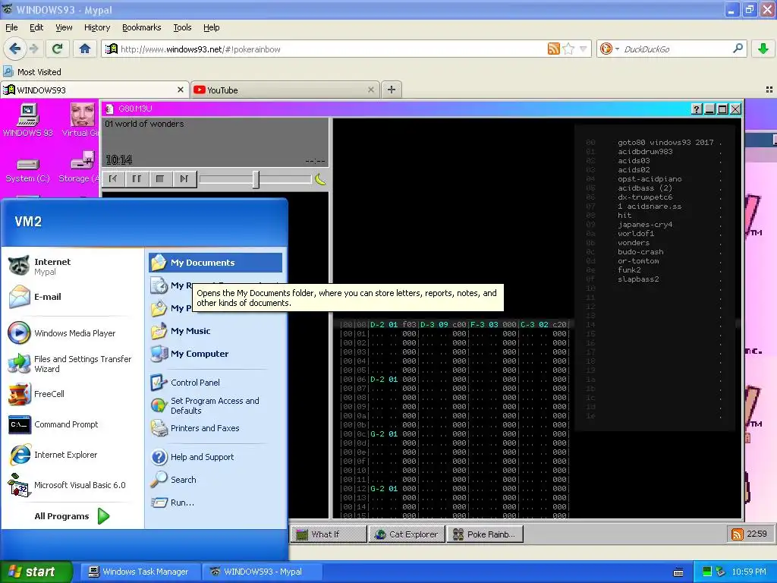This screenshot has height=583, width=777.
Task: Expand the URL bar history dropdown arrow
Action: [584, 49]
